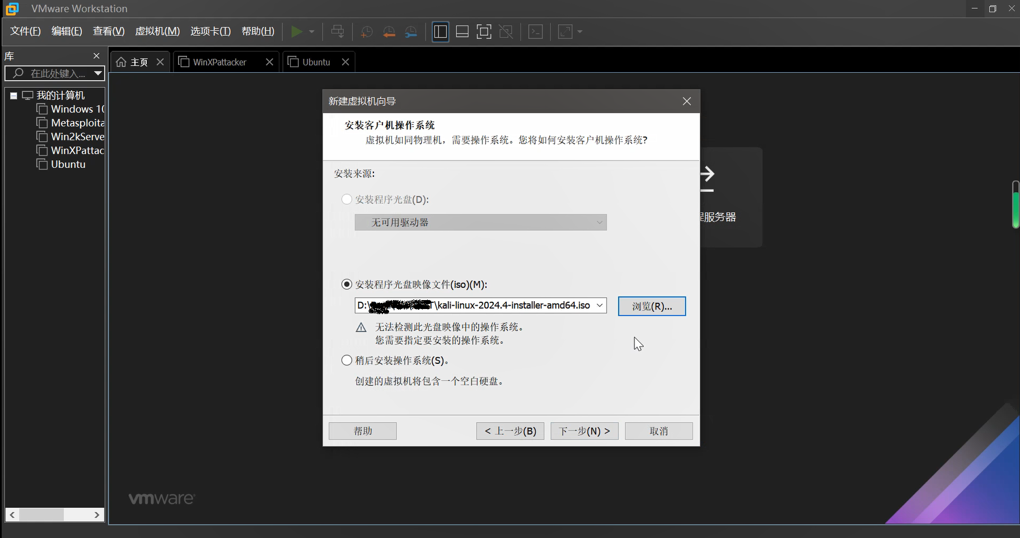
Task: Click the 我的计算机 monitor icon
Action: pyautogui.click(x=27, y=96)
